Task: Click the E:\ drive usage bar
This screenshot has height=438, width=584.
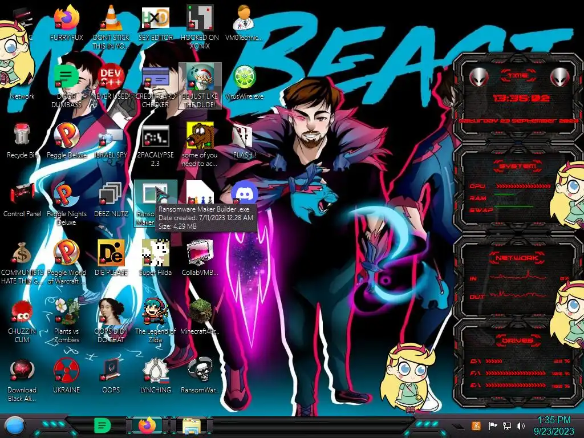Action: pos(516,385)
